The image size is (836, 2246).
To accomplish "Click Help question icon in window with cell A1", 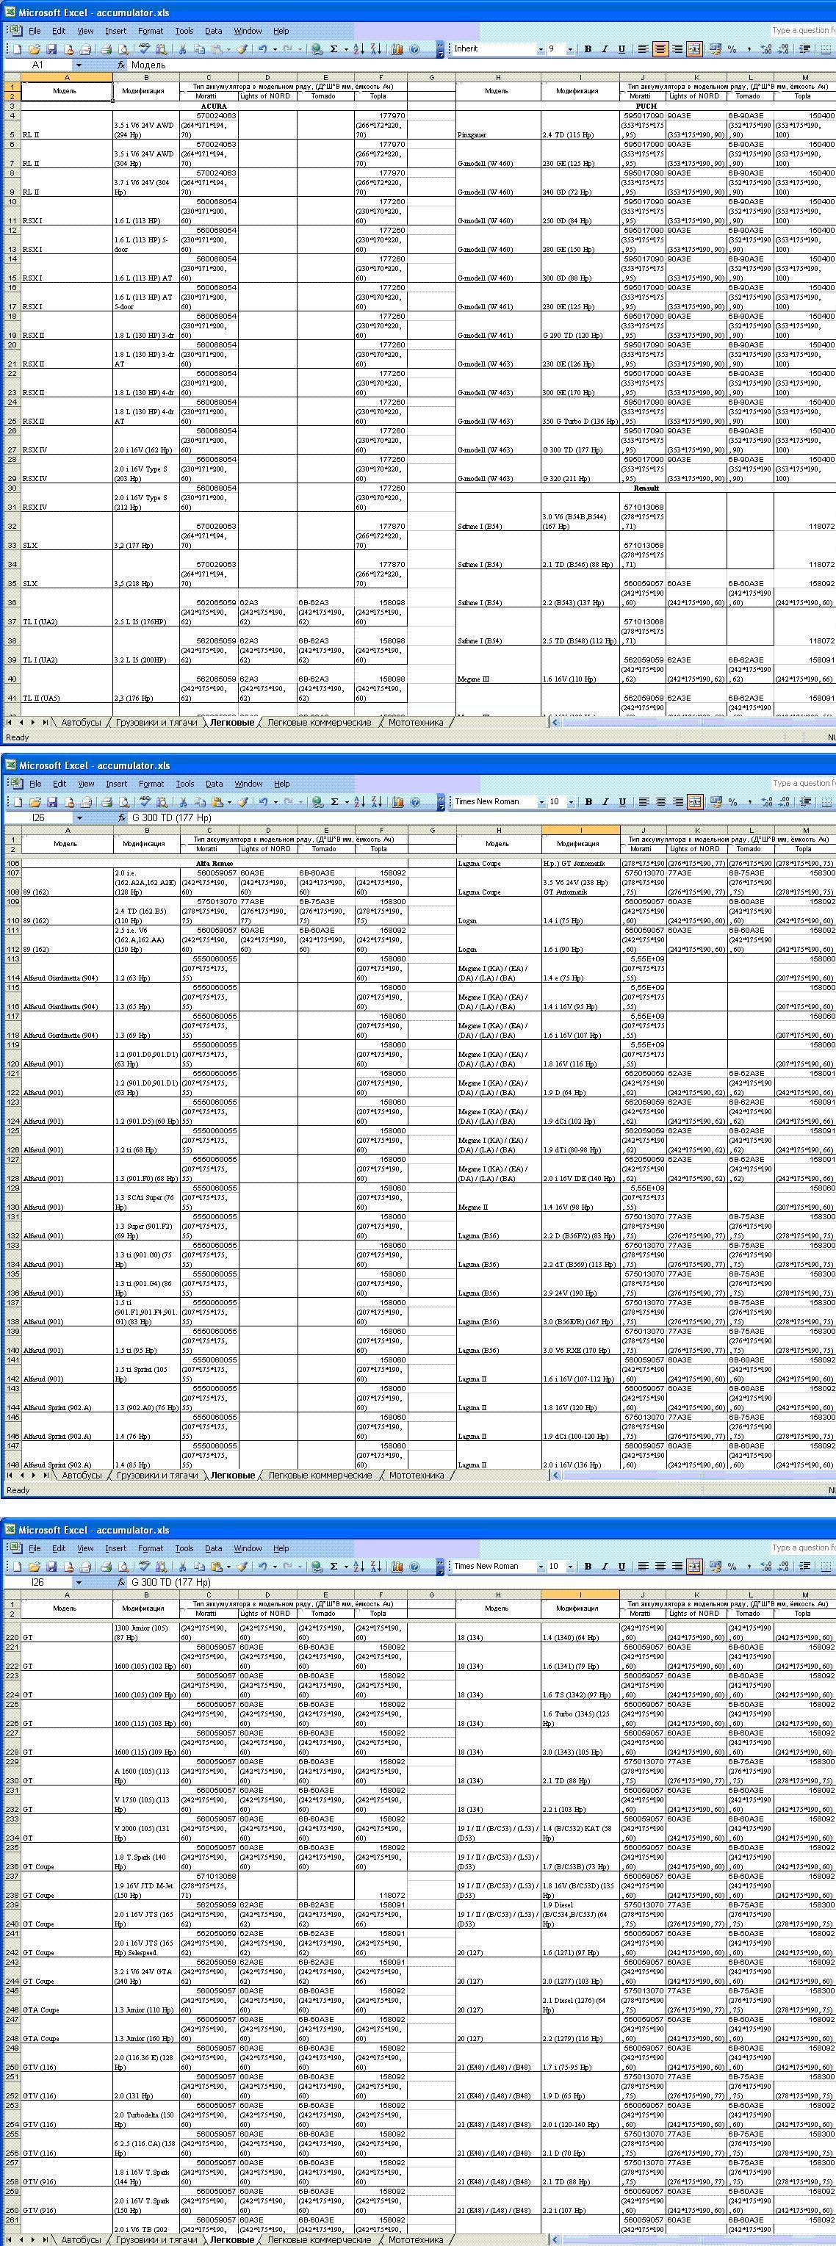I will (x=414, y=48).
